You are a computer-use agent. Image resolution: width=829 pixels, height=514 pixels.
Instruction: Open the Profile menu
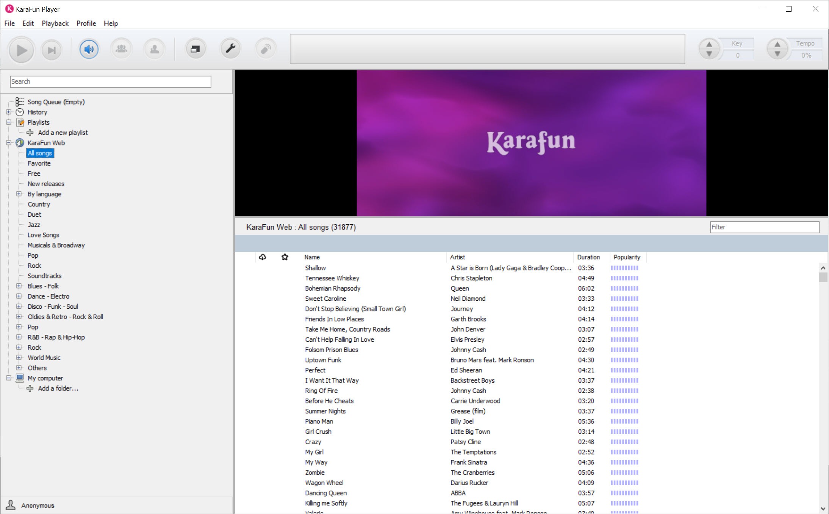tap(86, 23)
